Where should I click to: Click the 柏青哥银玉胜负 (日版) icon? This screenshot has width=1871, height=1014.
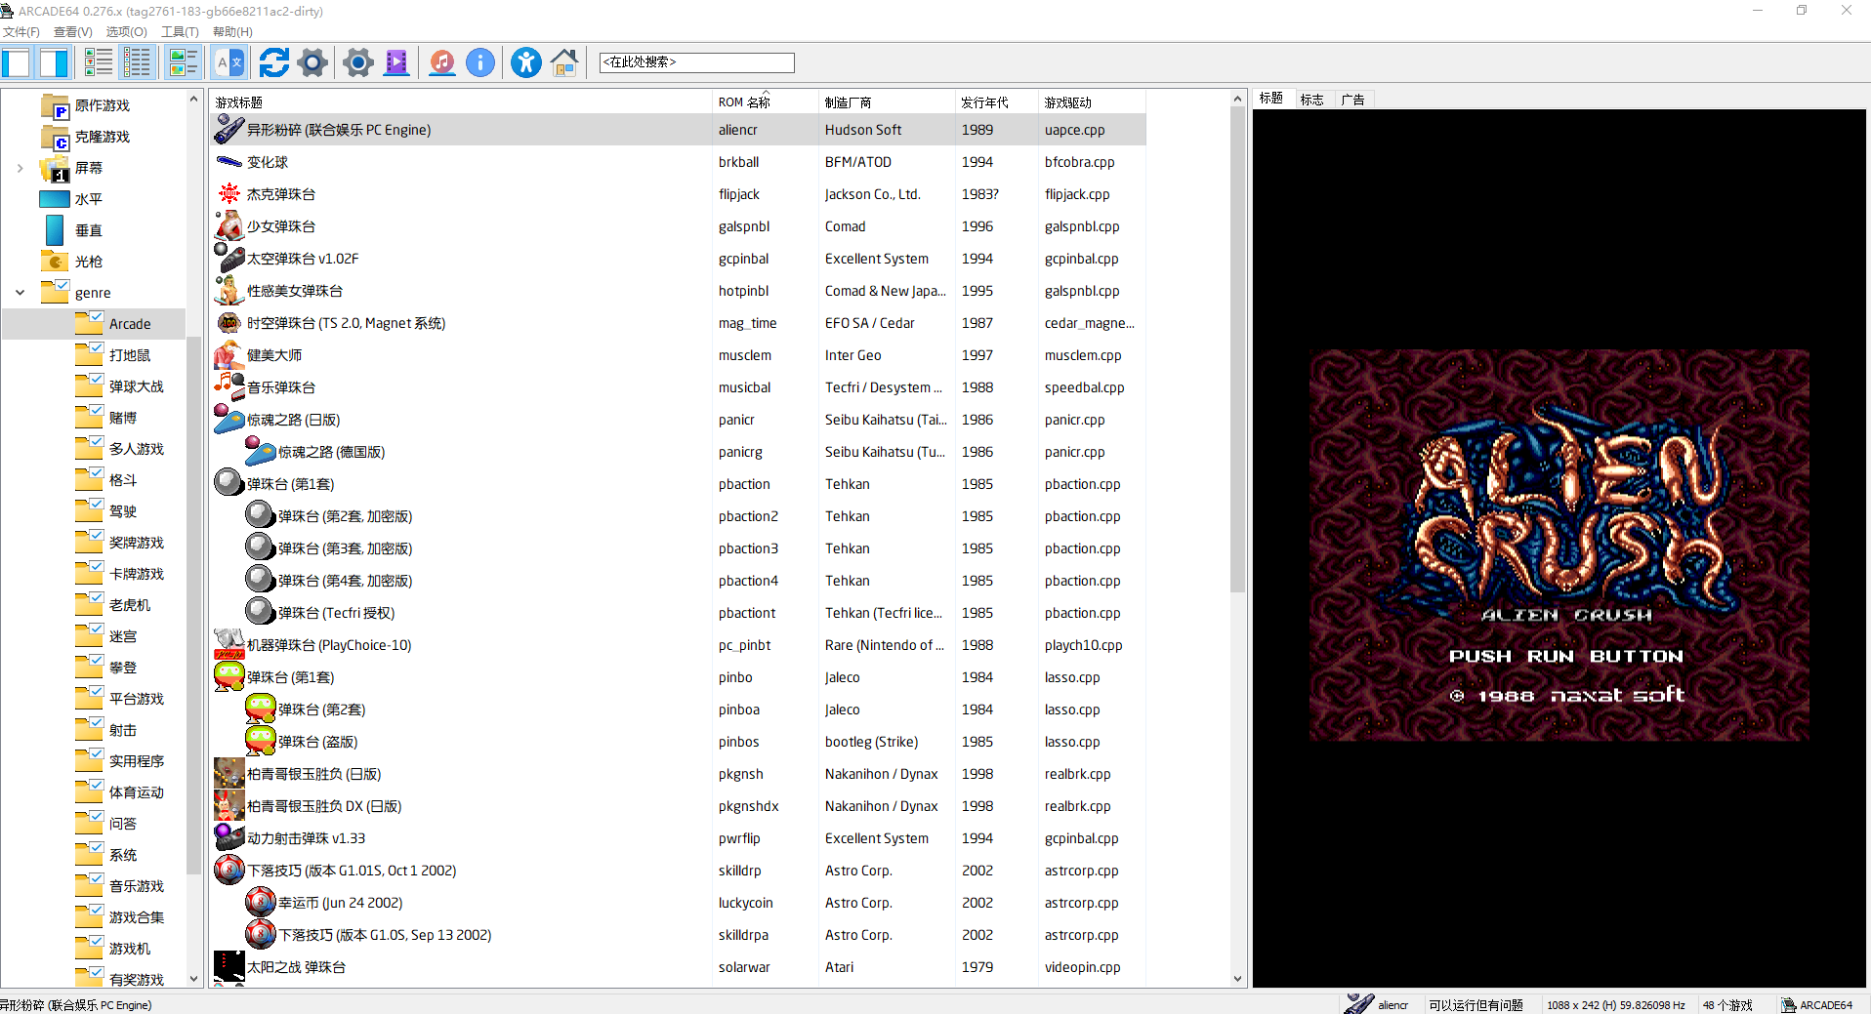point(229,774)
